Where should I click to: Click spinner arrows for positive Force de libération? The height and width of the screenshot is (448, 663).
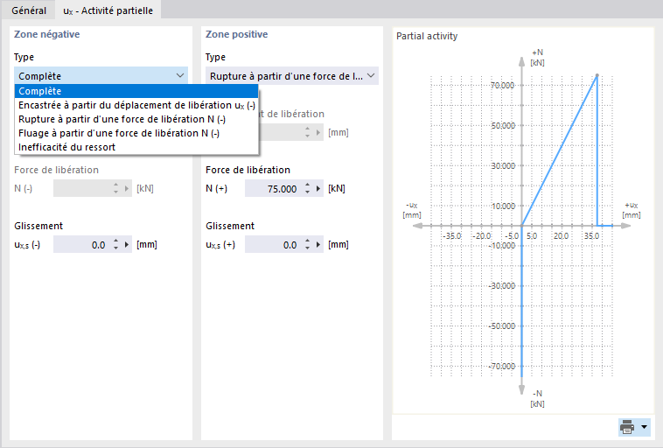click(x=307, y=189)
